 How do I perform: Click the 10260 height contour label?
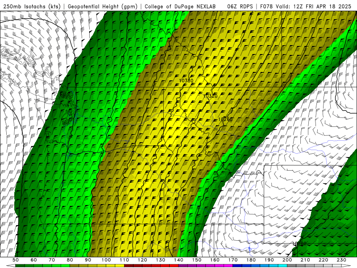(225, 119)
